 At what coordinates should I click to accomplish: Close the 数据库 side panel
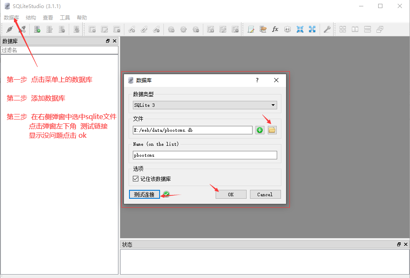(x=115, y=41)
